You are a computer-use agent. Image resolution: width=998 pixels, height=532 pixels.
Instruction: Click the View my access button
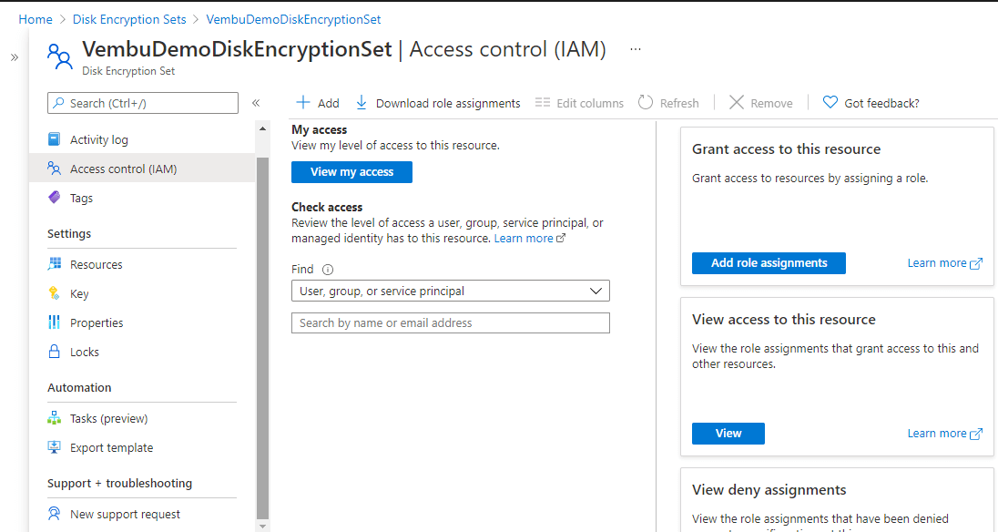coord(351,172)
